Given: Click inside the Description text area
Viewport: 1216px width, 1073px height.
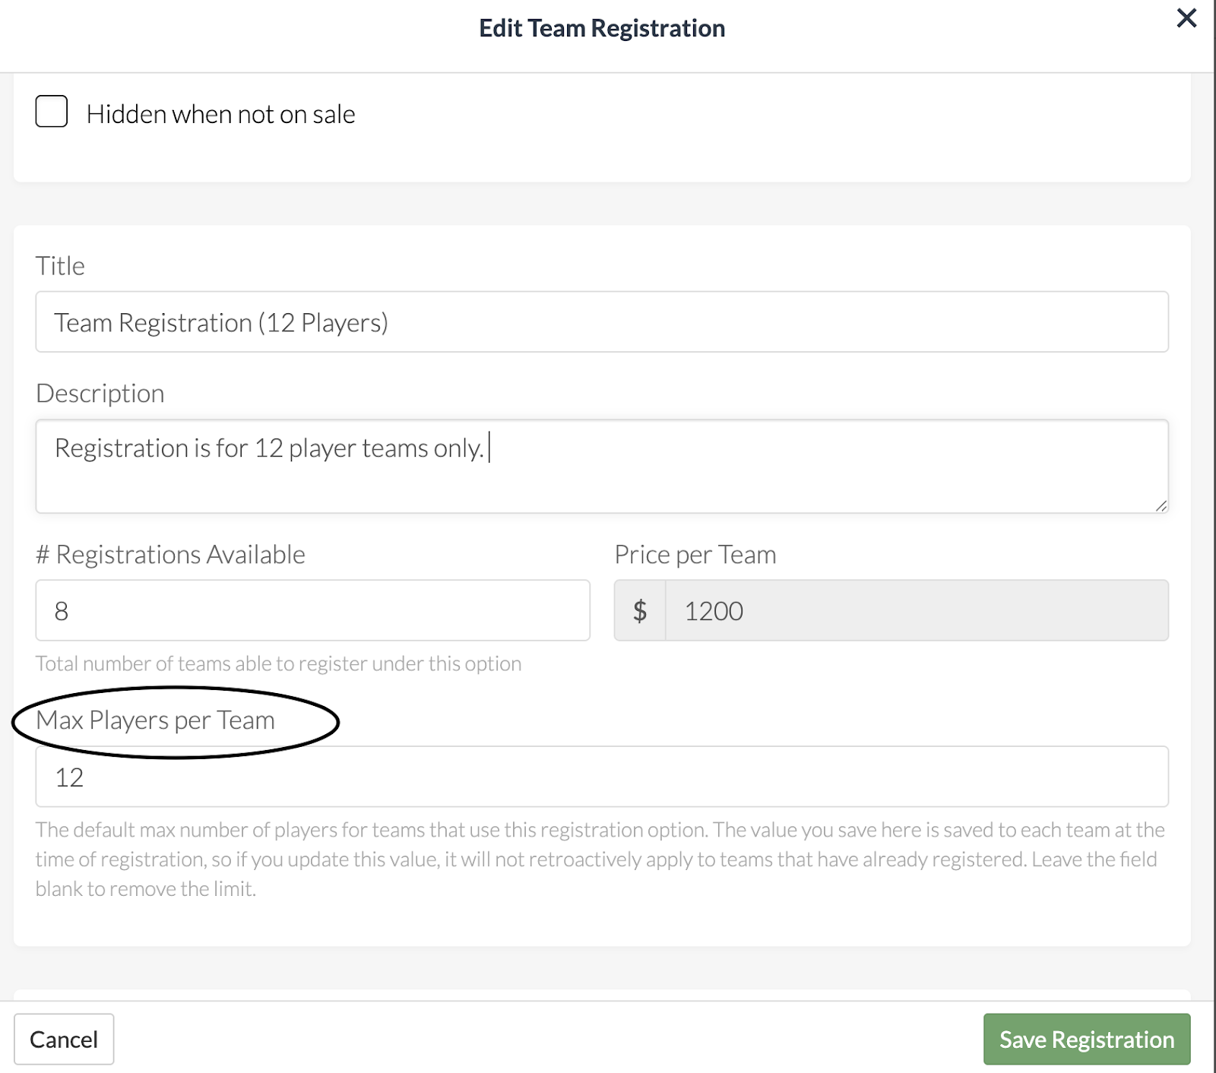Looking at the screenshot, I should point(602,466).
